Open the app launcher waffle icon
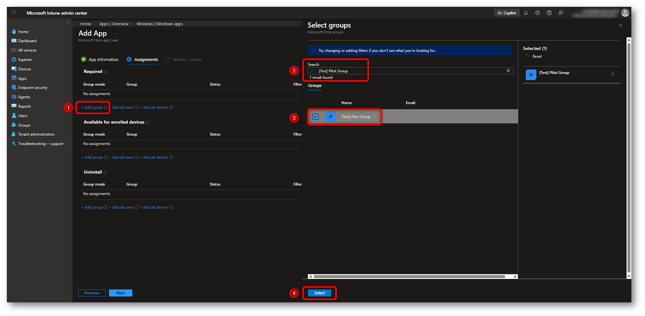 point(14,12)
